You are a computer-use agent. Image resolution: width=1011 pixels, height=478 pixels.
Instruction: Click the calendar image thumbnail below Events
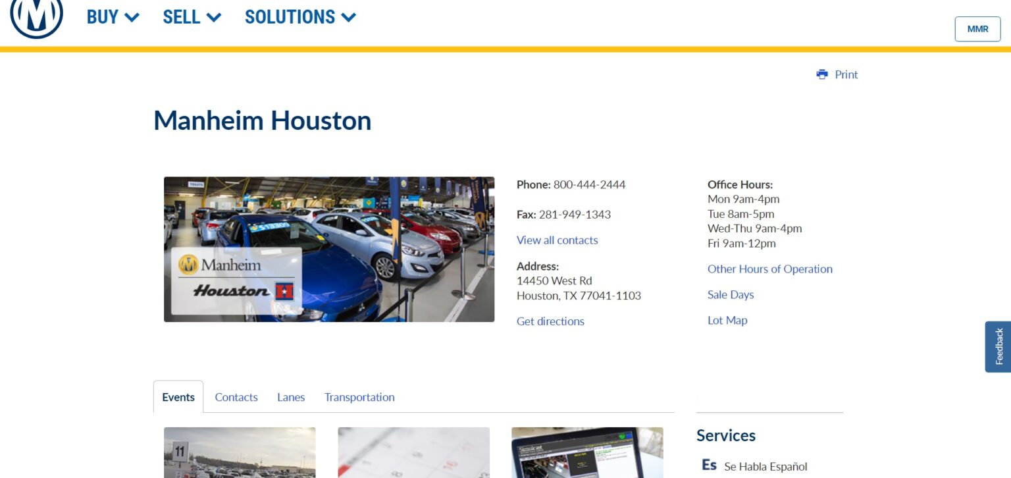click(413, 454)
